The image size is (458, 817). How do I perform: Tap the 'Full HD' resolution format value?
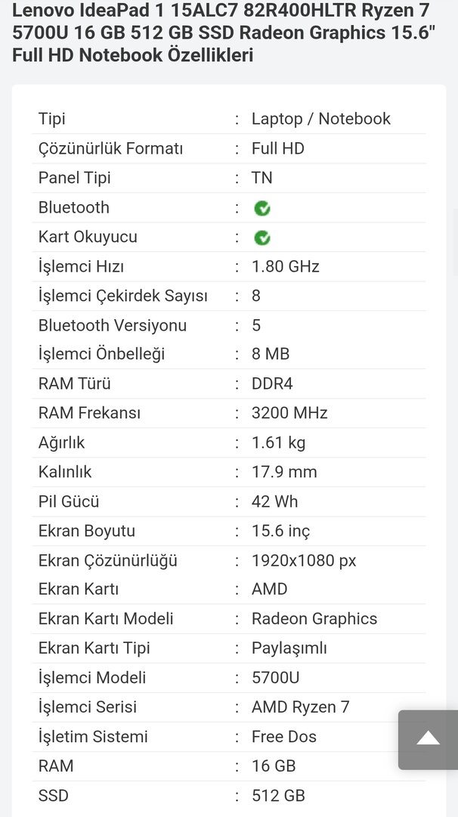[x=278, y=148]
